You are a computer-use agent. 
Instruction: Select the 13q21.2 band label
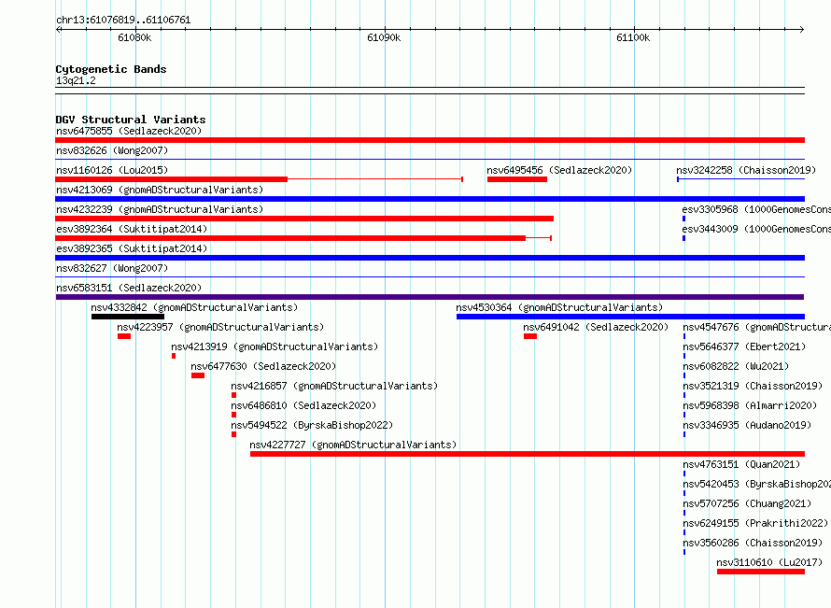tap(76, 80)
